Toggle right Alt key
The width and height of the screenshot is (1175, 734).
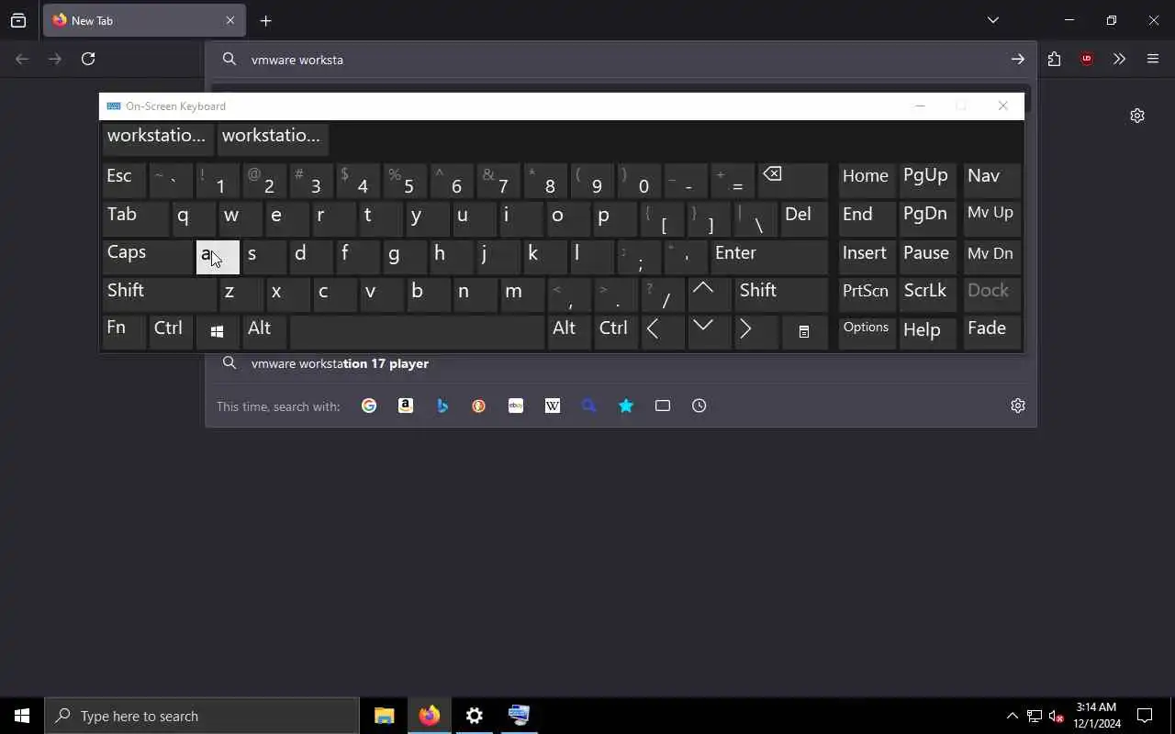[x=569, y=332]
